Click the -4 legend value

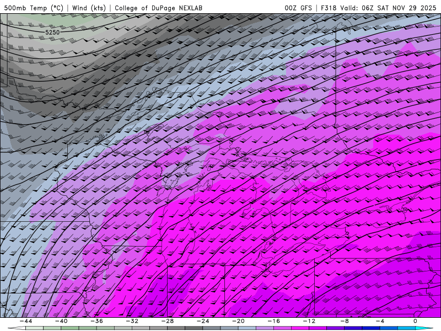click(380, 321)
